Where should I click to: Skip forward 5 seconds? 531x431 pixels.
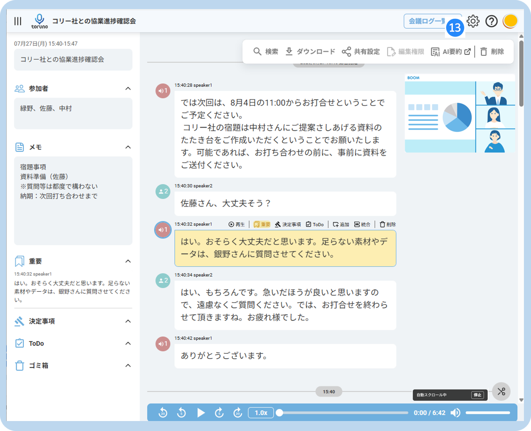tap(219, 413)
